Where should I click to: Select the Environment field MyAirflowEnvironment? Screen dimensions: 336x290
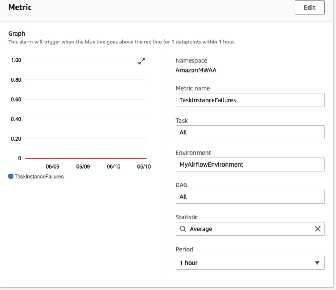[x=250, y=165]
